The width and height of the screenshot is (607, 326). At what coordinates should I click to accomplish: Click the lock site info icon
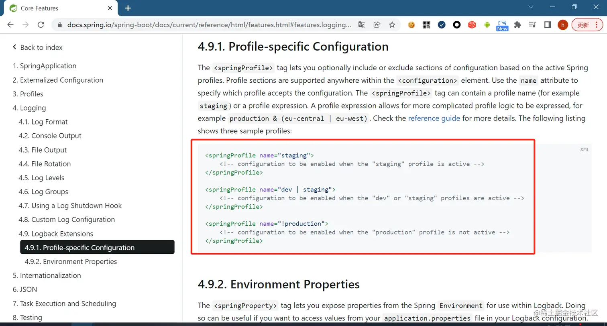coord(60,25)
